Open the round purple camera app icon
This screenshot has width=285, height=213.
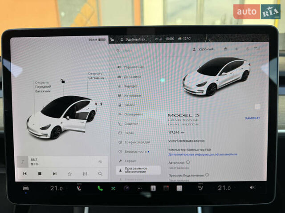126,188
